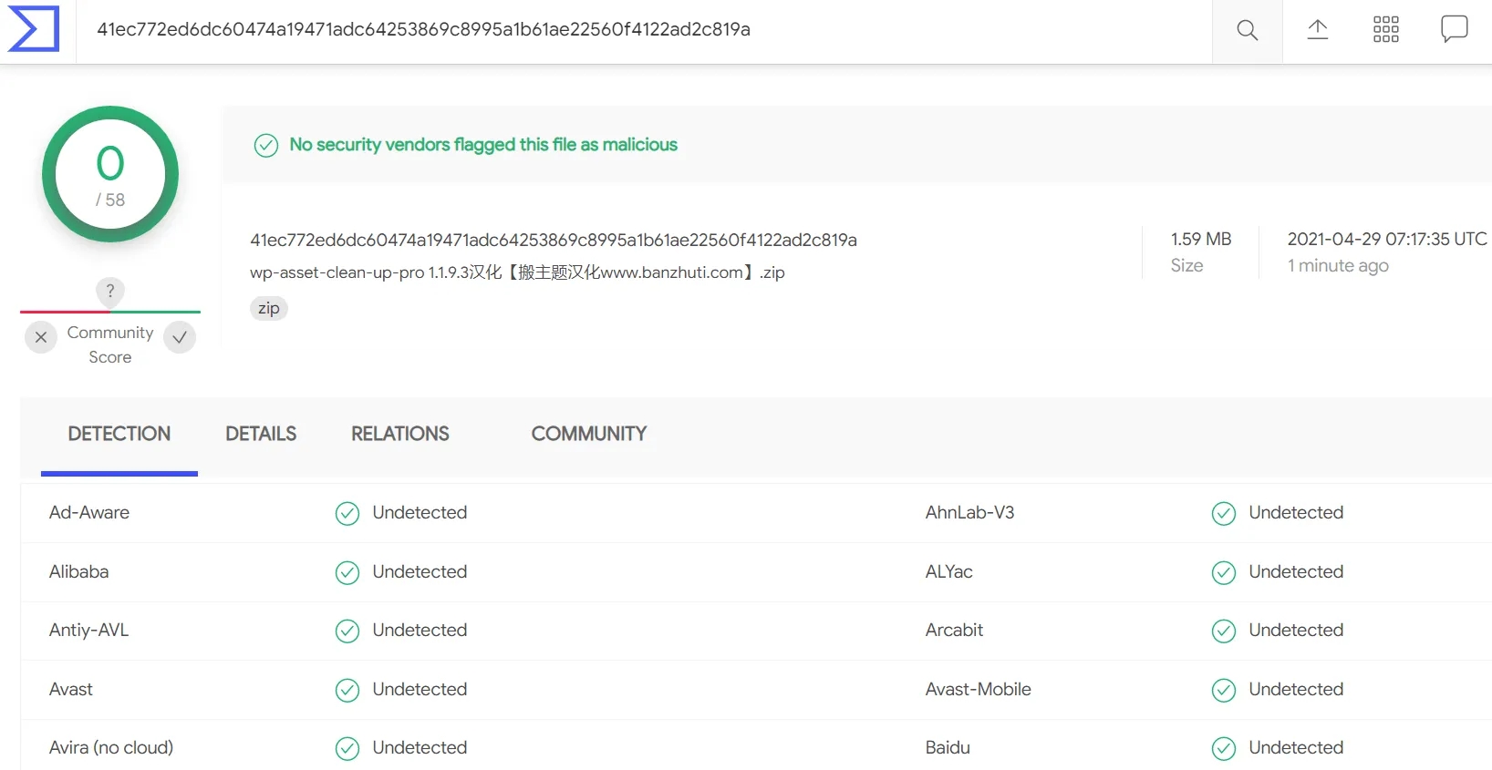
Task: Click the Undetected result for AhnLab-V3
Action: coord(1296,512)
